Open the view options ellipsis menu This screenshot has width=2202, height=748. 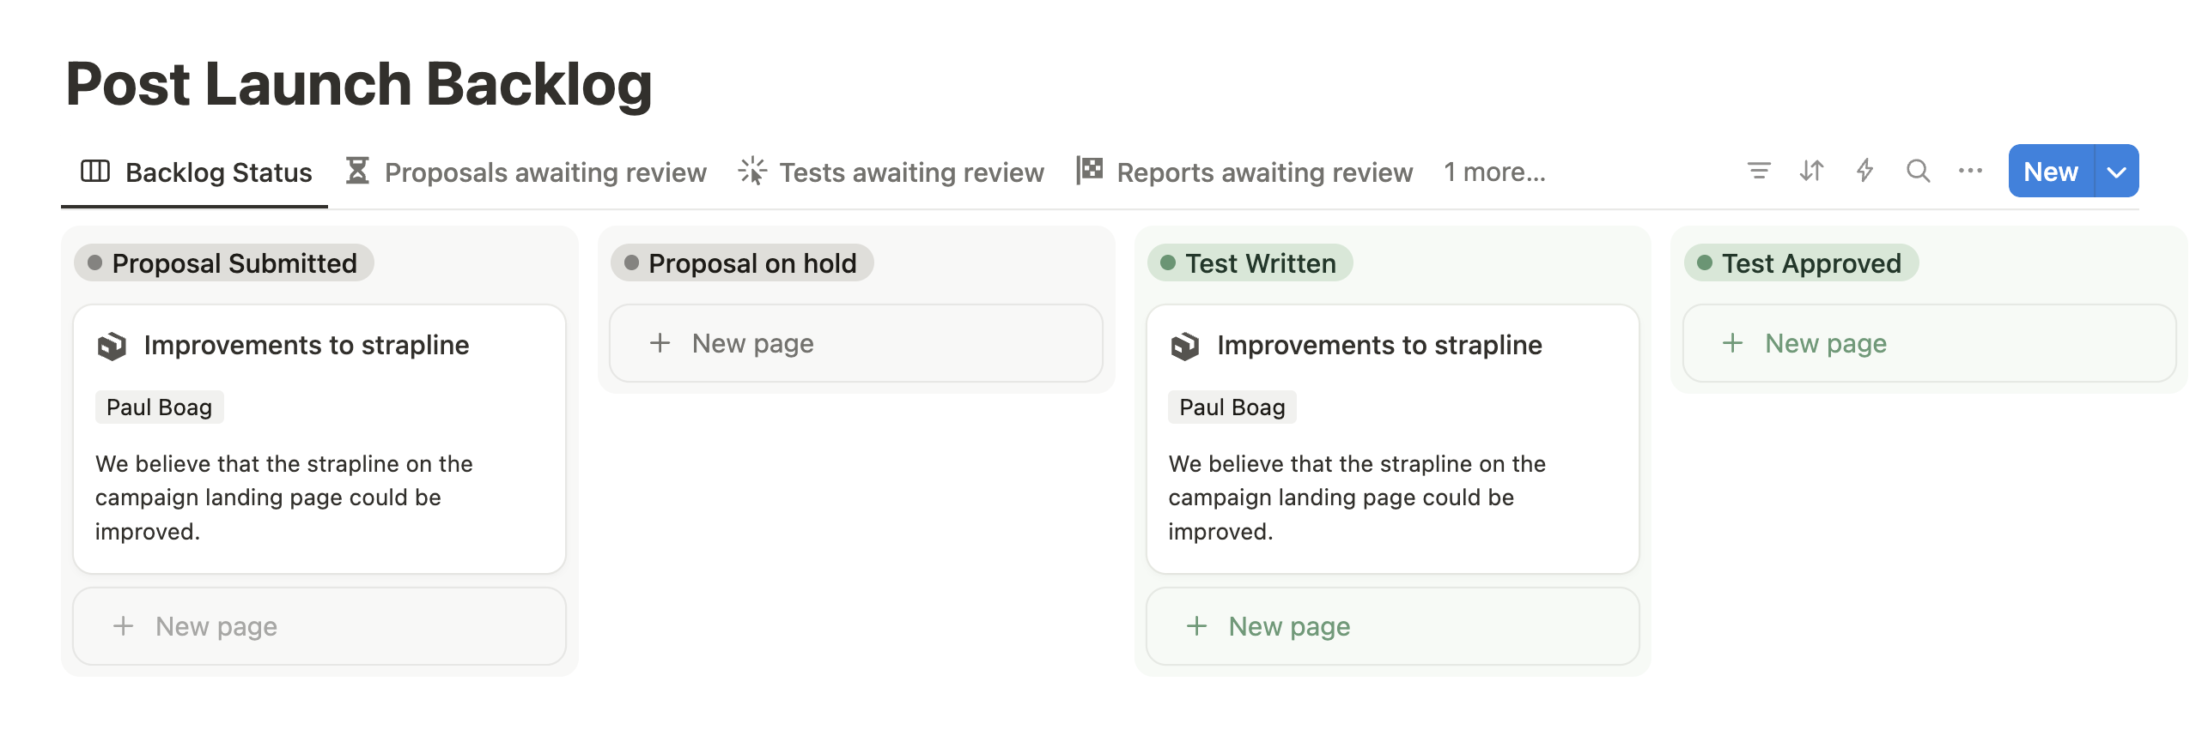tap(1969, 171)
